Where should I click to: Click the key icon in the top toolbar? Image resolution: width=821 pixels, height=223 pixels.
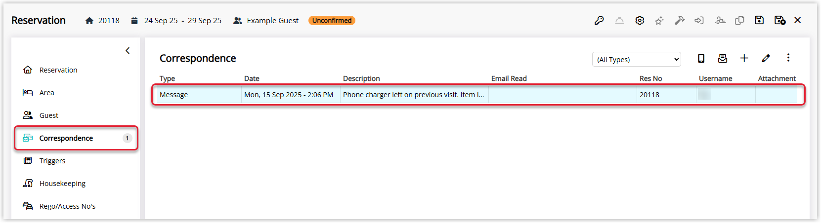click(599, 20)
